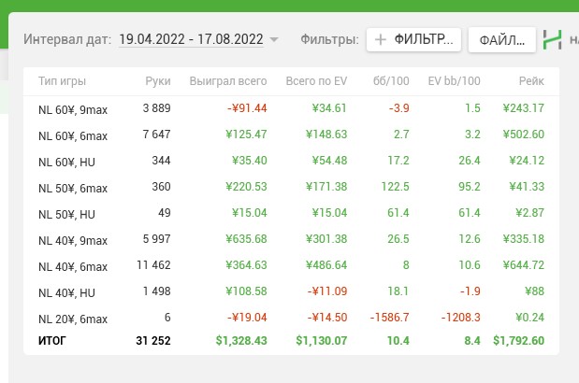Click the date range 19.04.2022 - 17.08.2022
This screenshot has width=579, height=383.
191,39
